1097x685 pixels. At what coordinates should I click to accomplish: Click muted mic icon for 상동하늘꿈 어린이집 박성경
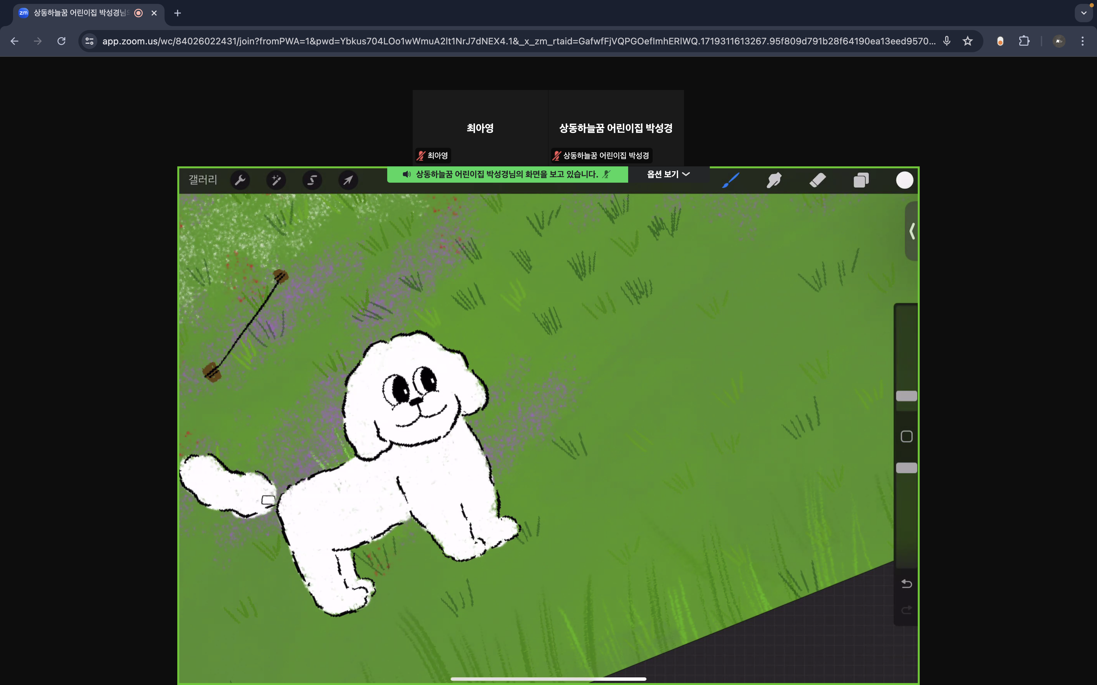(557, 155)
